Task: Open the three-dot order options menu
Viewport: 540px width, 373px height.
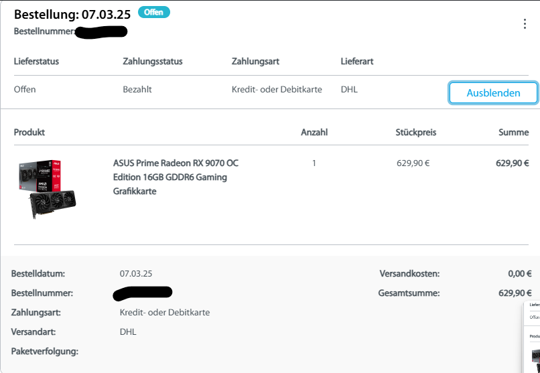Action: 525,23
